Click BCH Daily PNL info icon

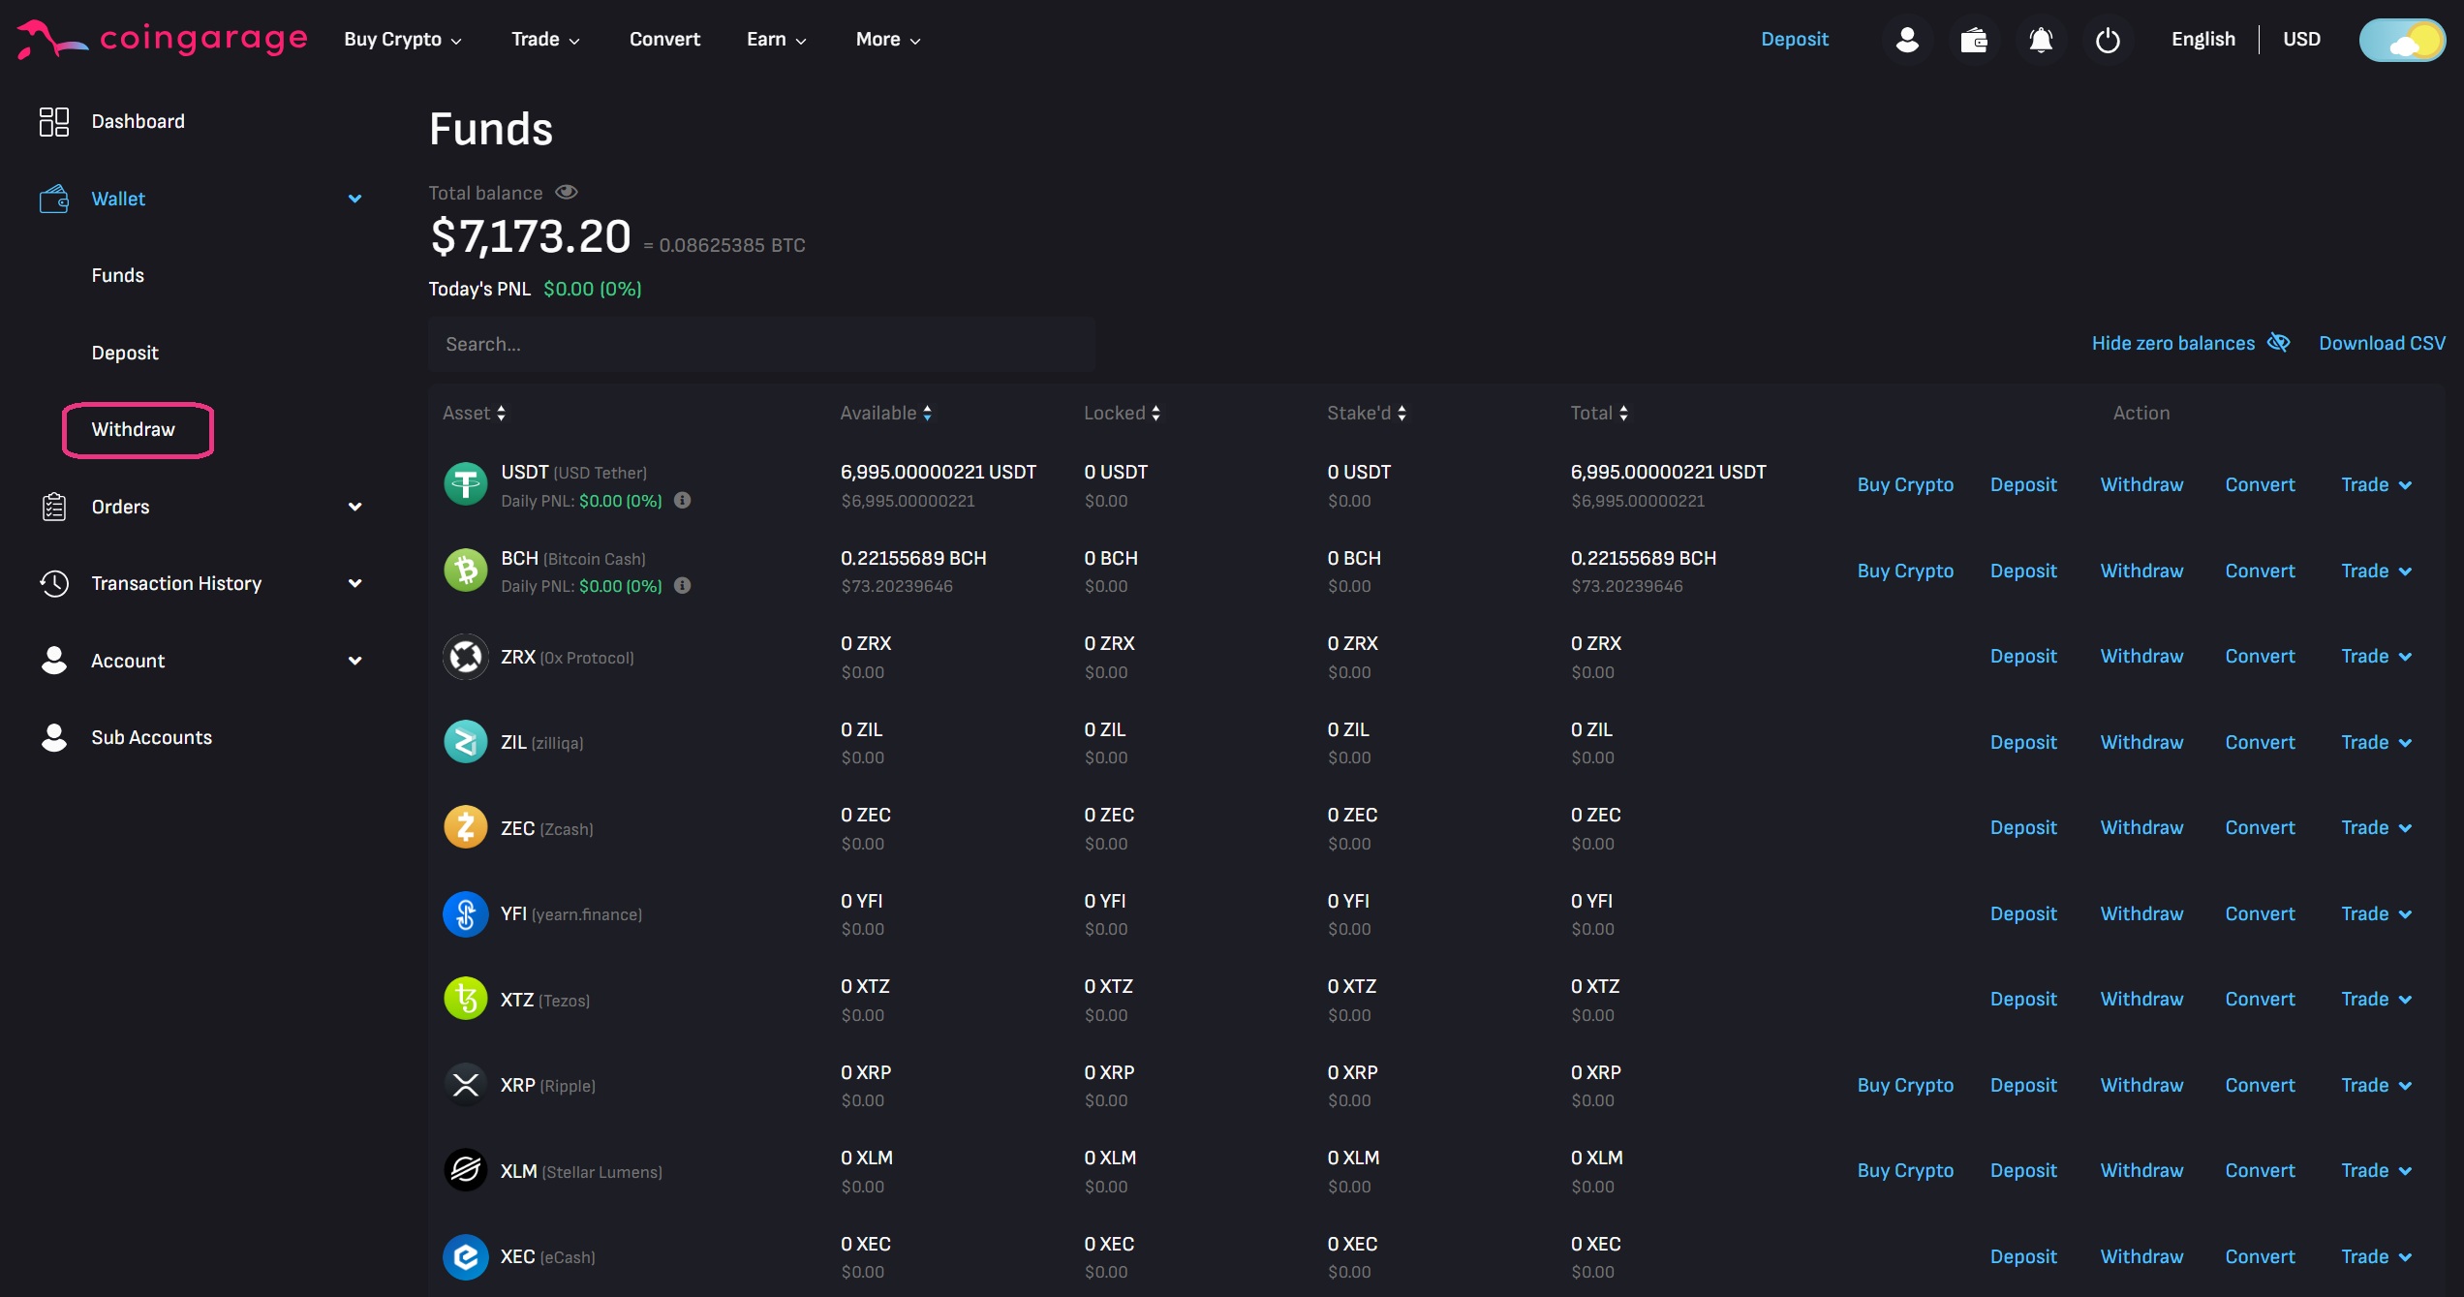tap(682, 585)
